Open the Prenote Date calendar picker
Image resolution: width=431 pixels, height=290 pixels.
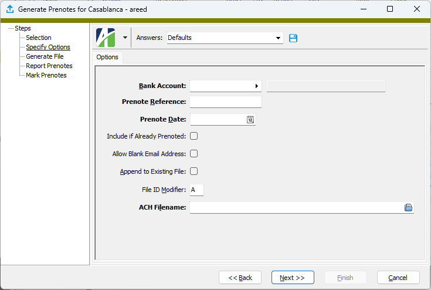click(250, 120)
